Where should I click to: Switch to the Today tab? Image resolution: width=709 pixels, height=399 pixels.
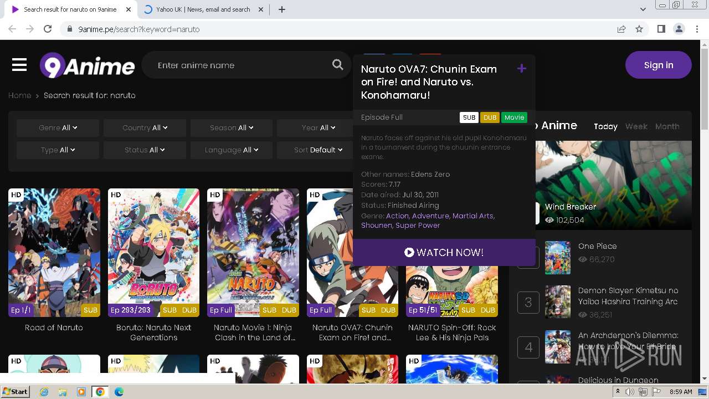coord(605,126)
